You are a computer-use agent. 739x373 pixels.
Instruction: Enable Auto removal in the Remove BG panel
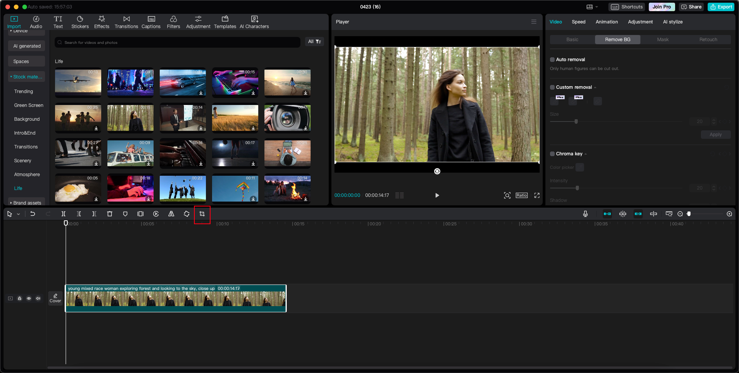point(552,60)
